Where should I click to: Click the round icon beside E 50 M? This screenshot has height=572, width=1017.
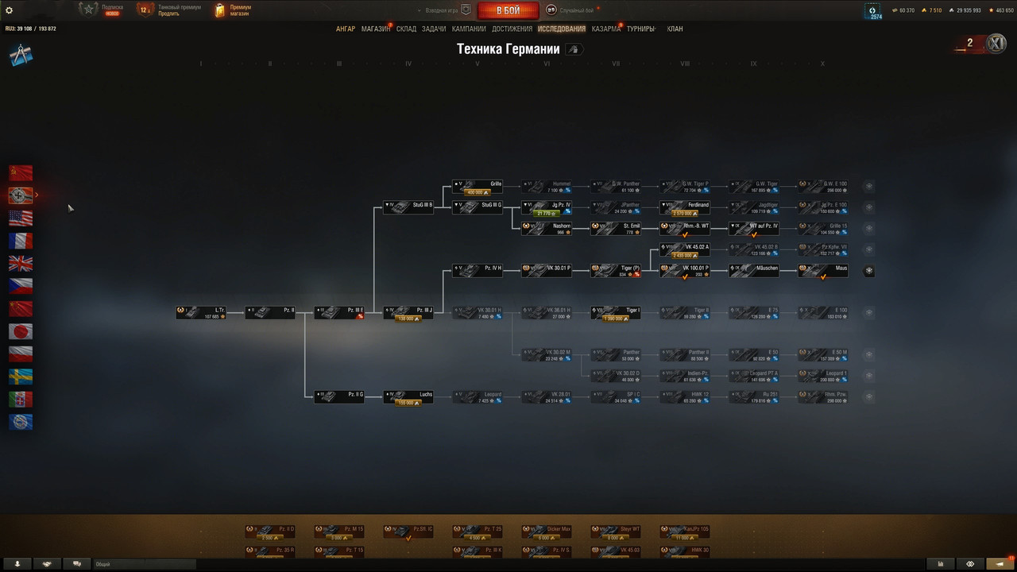(x=869, y=355)
